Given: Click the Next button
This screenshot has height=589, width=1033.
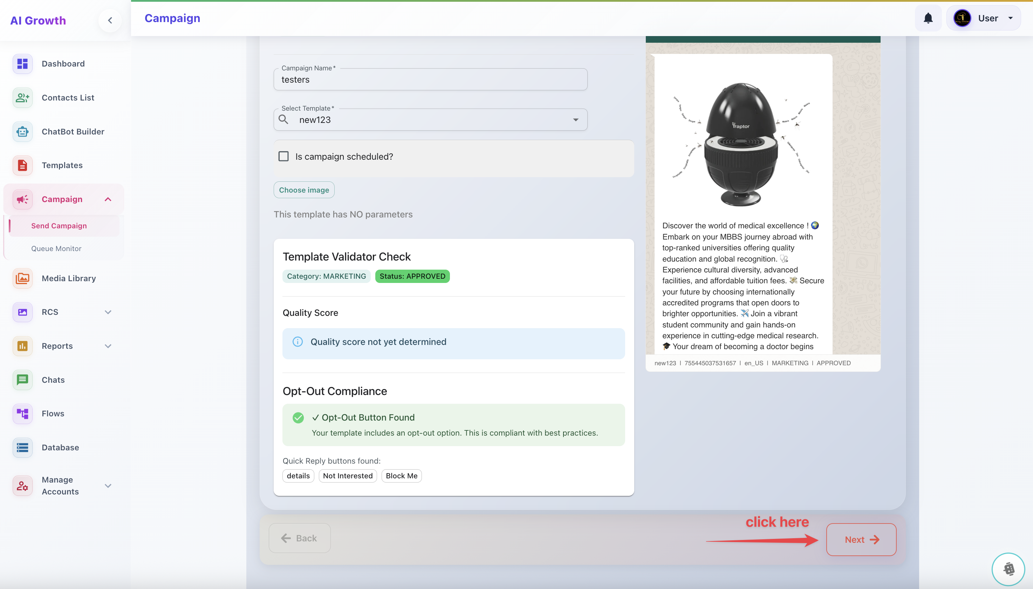Looking at the screenshot, I should pos(861,539).
